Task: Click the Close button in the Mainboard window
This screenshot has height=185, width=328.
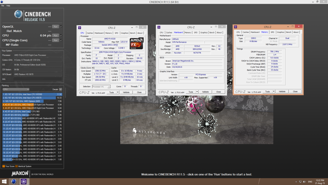Action: (219, 92)
